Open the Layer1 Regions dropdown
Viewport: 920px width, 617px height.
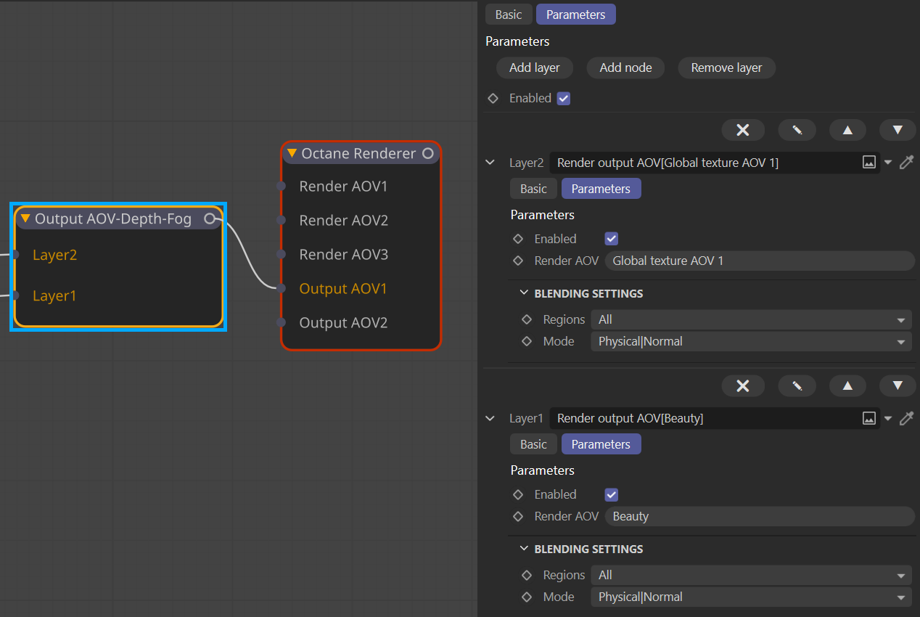(x=750, y=575)
